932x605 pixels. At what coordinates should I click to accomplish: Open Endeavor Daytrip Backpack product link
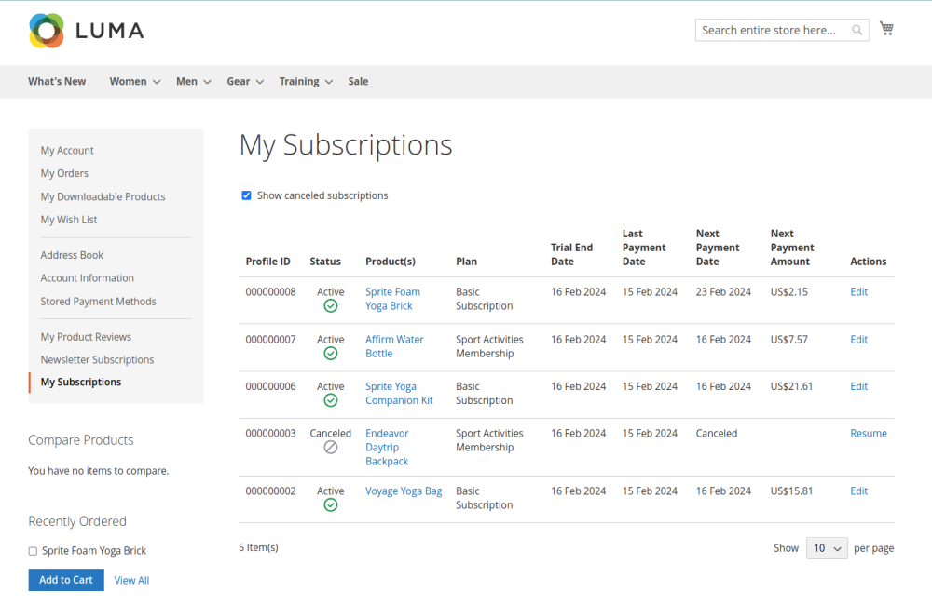[x=387, y=447]
